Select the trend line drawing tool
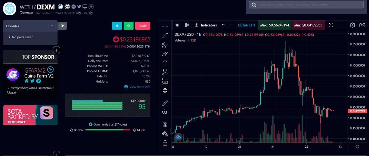Viewport: 369px width, 156px height. [x=165, y=35]
